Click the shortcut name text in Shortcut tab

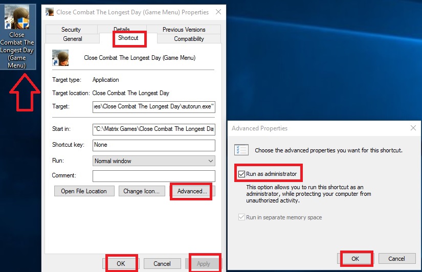(x=140, y=58)
